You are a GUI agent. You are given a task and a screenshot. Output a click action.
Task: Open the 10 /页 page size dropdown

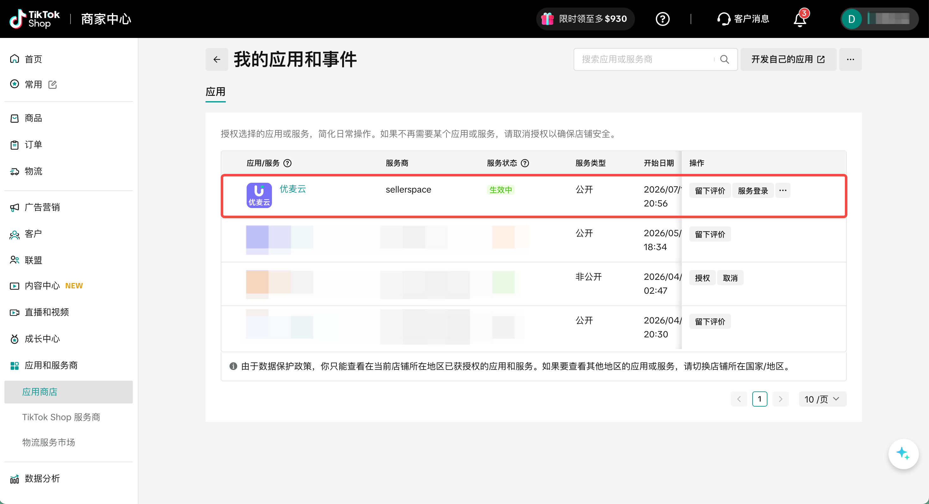pos(823,399)
